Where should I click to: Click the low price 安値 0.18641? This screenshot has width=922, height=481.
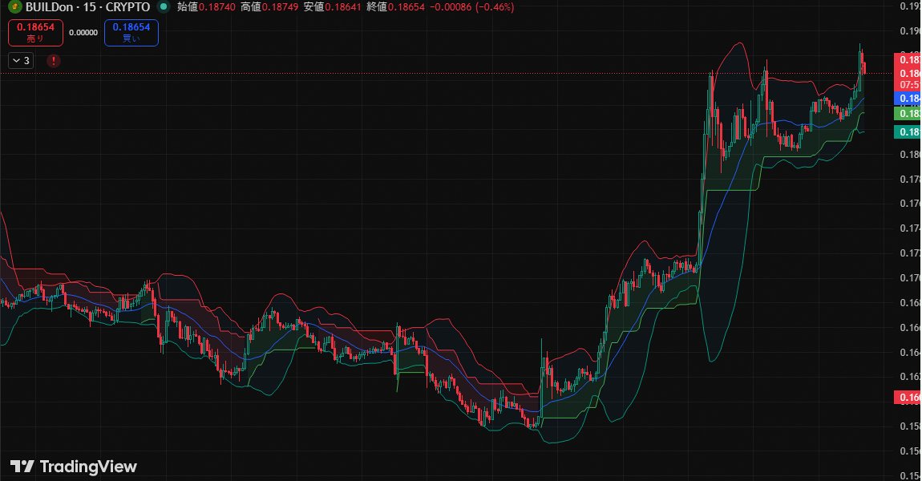(x=332, y=8)
